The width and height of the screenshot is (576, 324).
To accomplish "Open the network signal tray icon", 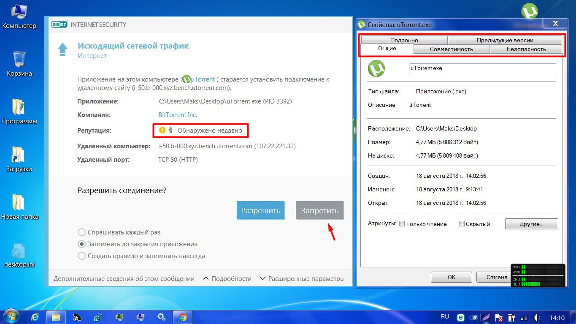I will (524, 318).
